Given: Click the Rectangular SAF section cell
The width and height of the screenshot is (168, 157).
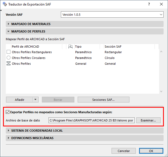Looking at the screenshot, I should pyautogui.click(x=113, y=52).
